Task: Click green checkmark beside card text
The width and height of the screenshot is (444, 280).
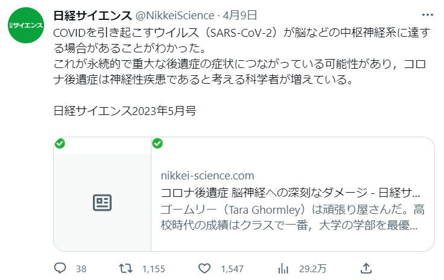Action: (157, 143)
